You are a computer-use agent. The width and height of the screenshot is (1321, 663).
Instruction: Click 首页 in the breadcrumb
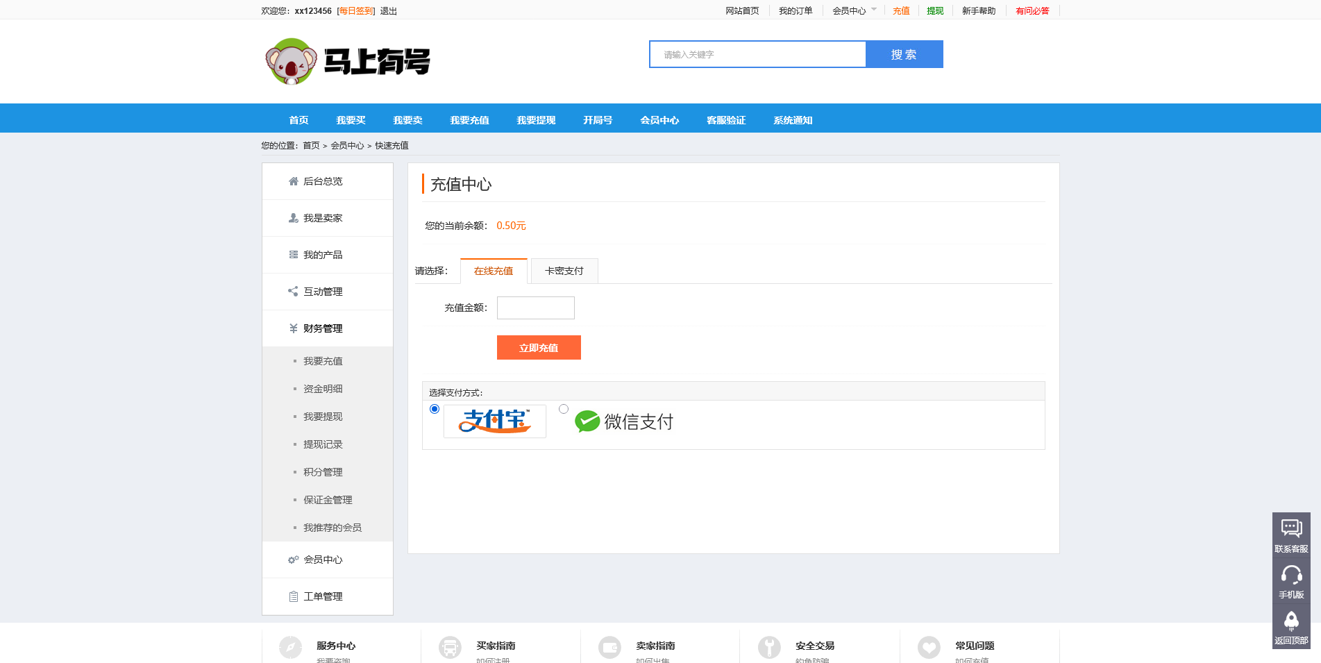click(x=311, y=146)
